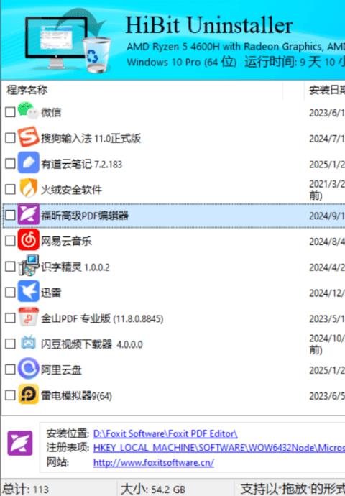
Task: Click the Foxit icon in the details panel
Action: pos(20,444)
